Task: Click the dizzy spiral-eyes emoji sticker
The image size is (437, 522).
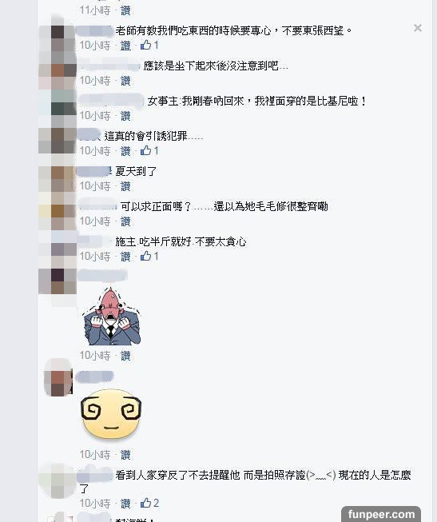Action: (111, 414)
